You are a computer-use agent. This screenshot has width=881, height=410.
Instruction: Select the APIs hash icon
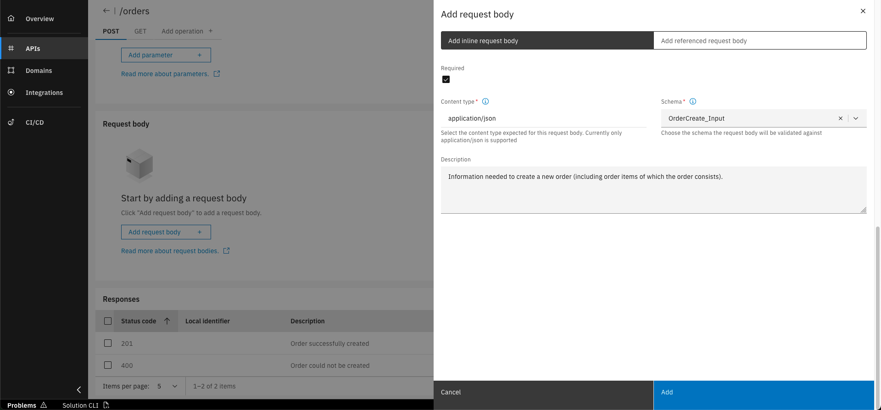pos(11,48)
